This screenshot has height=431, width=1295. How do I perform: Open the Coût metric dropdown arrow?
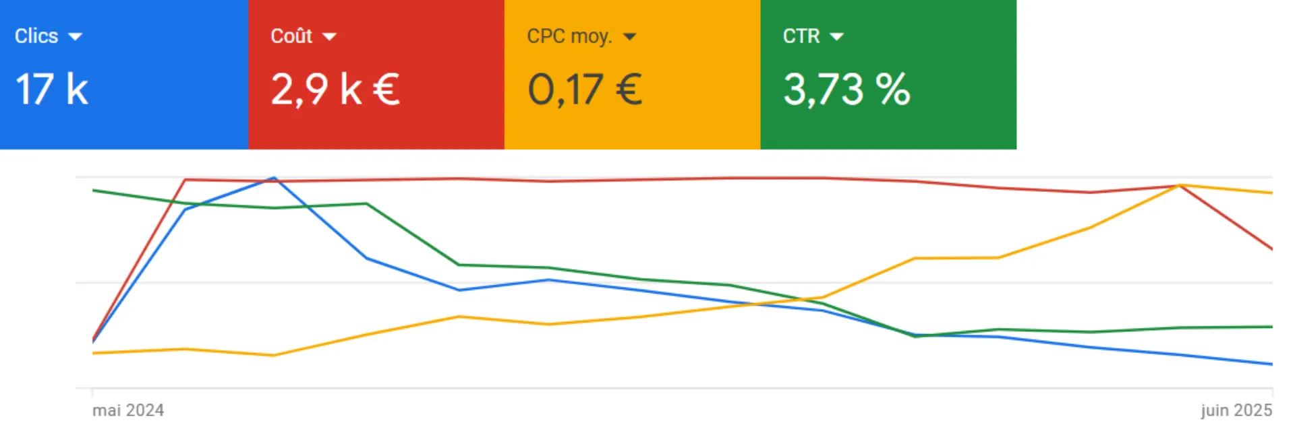[x=329, y=36]
